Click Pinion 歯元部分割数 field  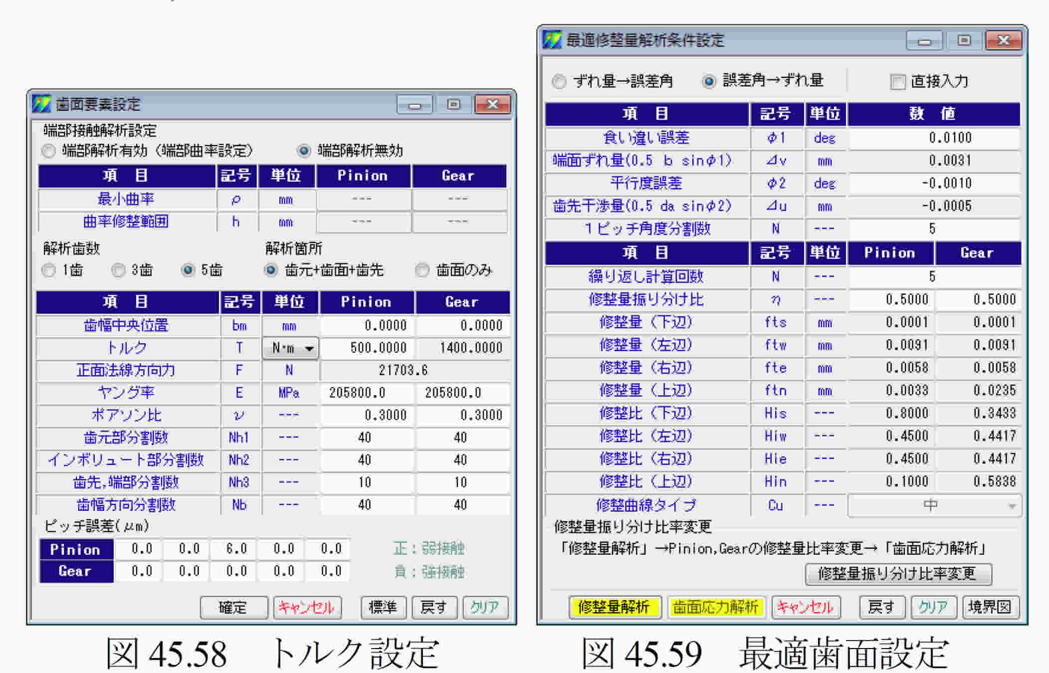point(368,438)
